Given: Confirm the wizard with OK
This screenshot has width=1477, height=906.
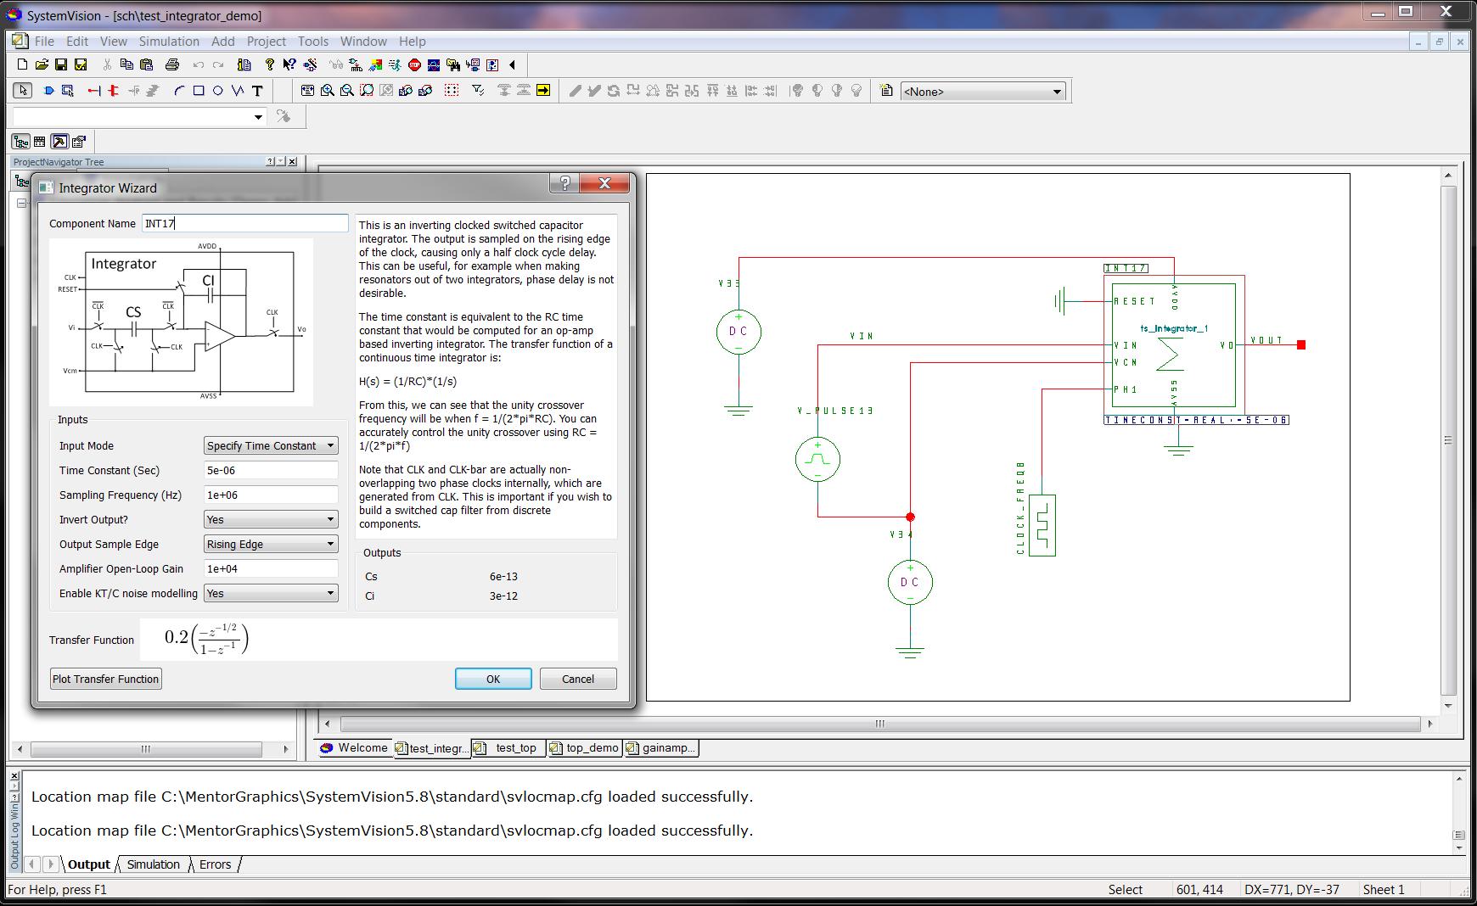Looking at the screenshot, I should tap(493, 679).
